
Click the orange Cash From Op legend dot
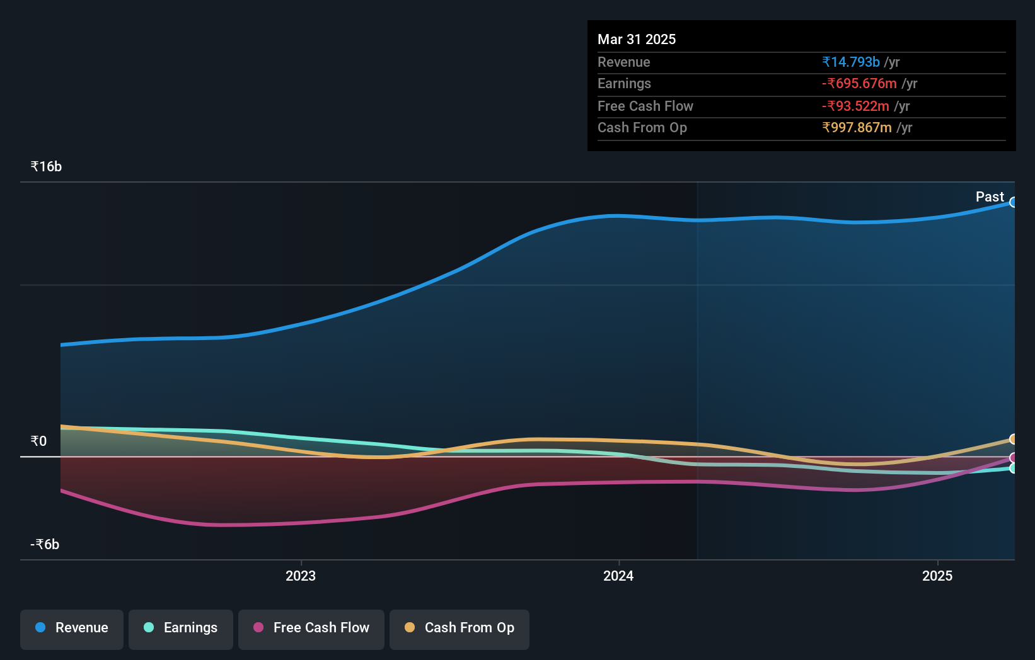410,627
